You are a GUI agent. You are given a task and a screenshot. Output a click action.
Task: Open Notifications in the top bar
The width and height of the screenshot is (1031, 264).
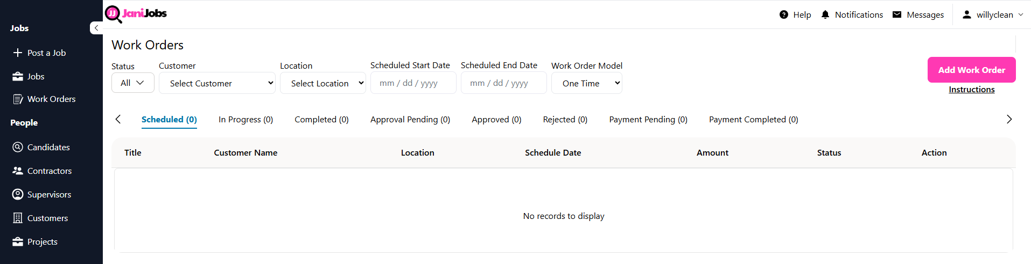click(852, 14)
